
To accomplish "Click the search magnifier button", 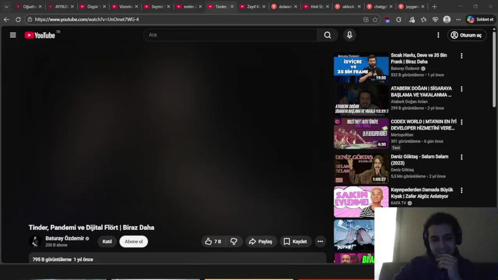I will point(327,35).
